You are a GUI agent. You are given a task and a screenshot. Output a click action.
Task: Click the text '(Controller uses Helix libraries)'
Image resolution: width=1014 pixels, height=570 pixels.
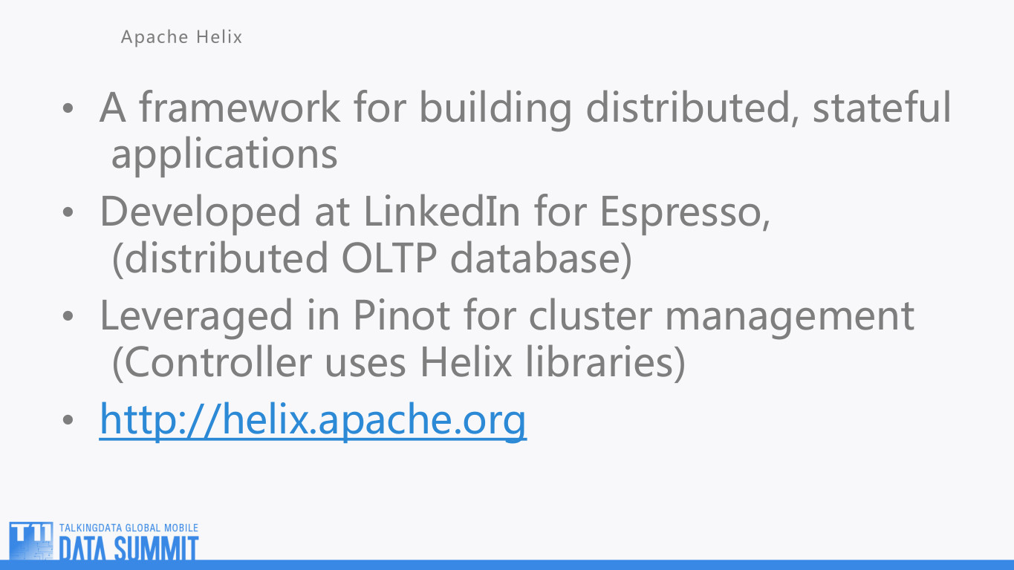(398, 364)
